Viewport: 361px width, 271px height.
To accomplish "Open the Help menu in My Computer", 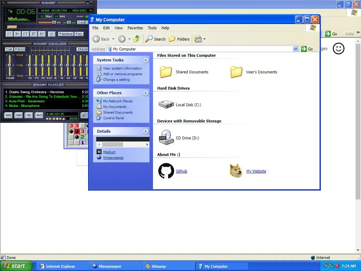I will pos(165,28).
